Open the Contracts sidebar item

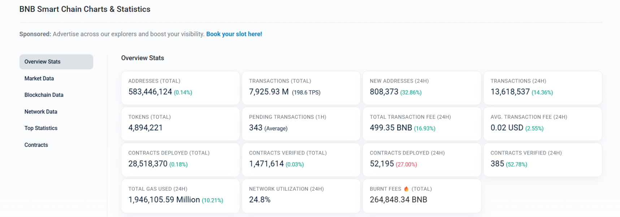[x=36, y=145]
